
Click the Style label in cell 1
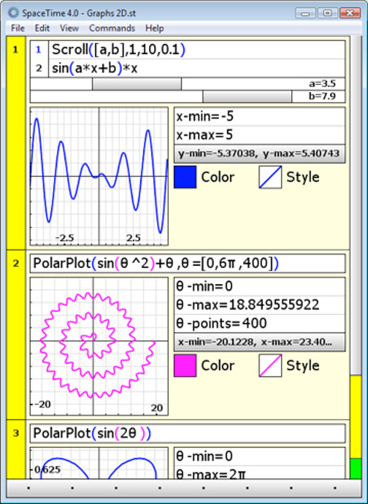click(x=303, y=177)
